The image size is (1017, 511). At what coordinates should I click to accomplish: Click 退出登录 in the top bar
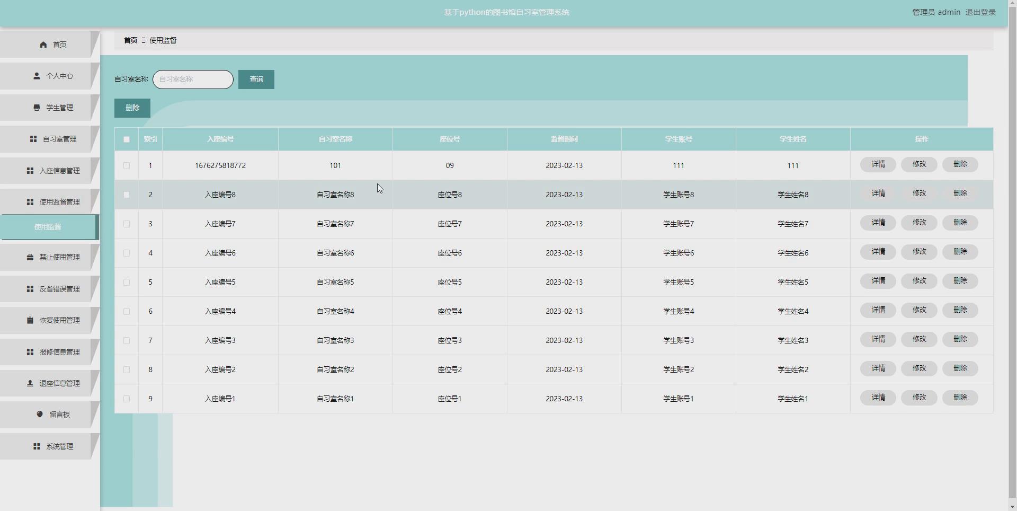(980, 12)
